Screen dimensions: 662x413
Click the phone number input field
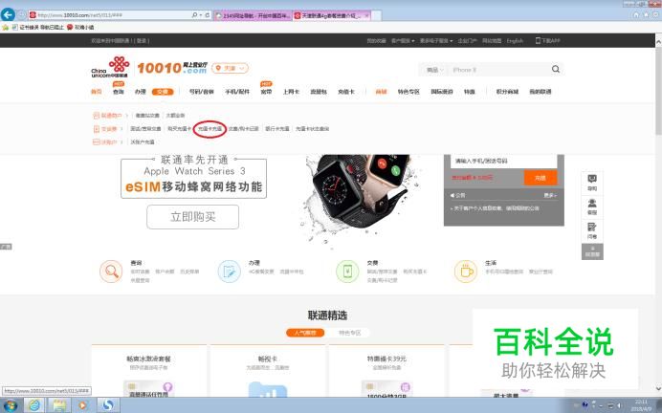pos(504,161)
